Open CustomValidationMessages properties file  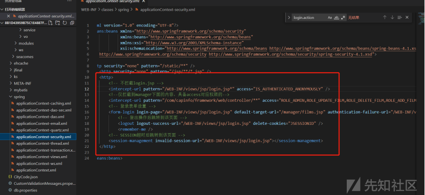coord(44,184)
